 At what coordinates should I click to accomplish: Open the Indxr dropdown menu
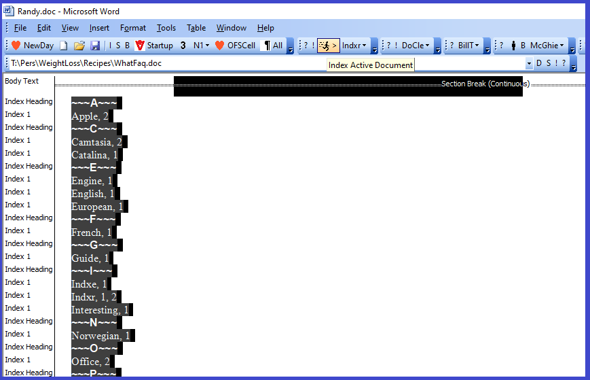[x=354, y=46]
